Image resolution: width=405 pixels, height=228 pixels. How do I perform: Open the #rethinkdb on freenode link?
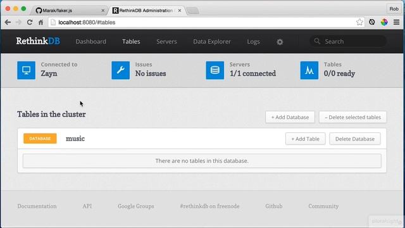point(209,206)
